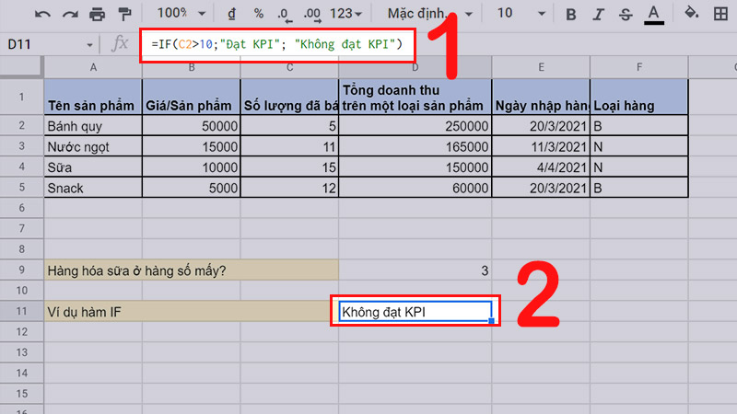Screen dimensions: 737x414
Task: Click the Undo arrow icon
Action: (43, 15)
